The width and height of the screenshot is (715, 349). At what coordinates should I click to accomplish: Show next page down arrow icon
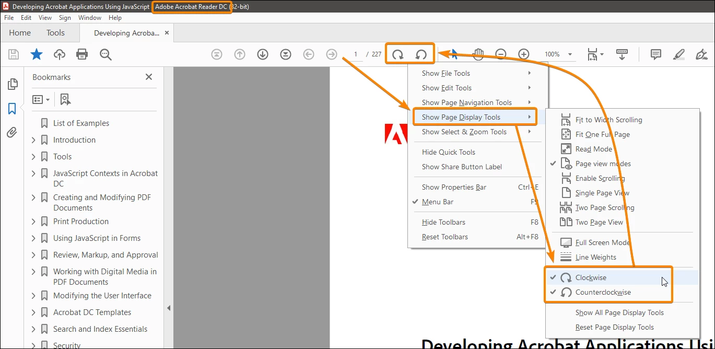[263, 54]
